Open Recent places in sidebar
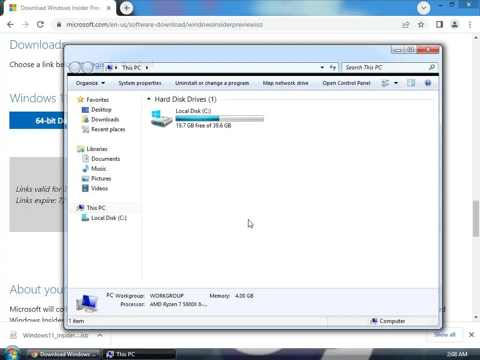 [x=108, y=129]
